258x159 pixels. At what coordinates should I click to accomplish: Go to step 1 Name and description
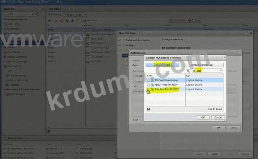tap(137, 40)
